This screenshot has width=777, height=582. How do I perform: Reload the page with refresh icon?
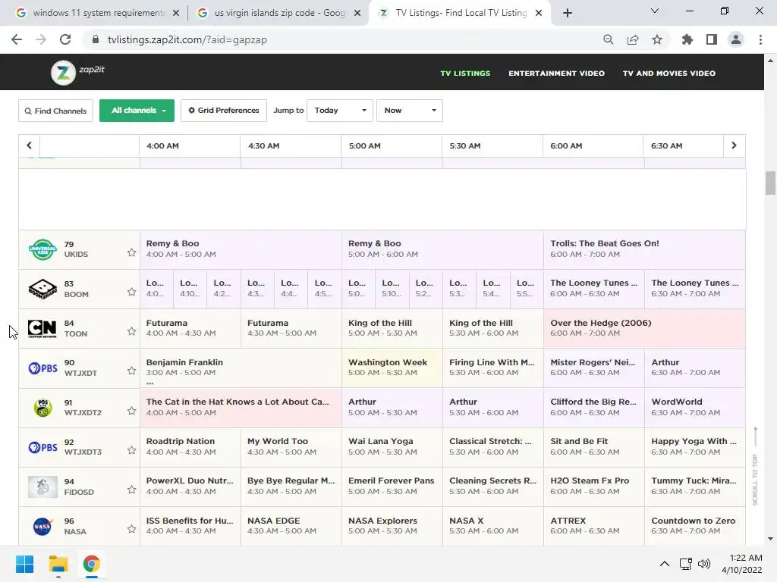click(65, 39)
